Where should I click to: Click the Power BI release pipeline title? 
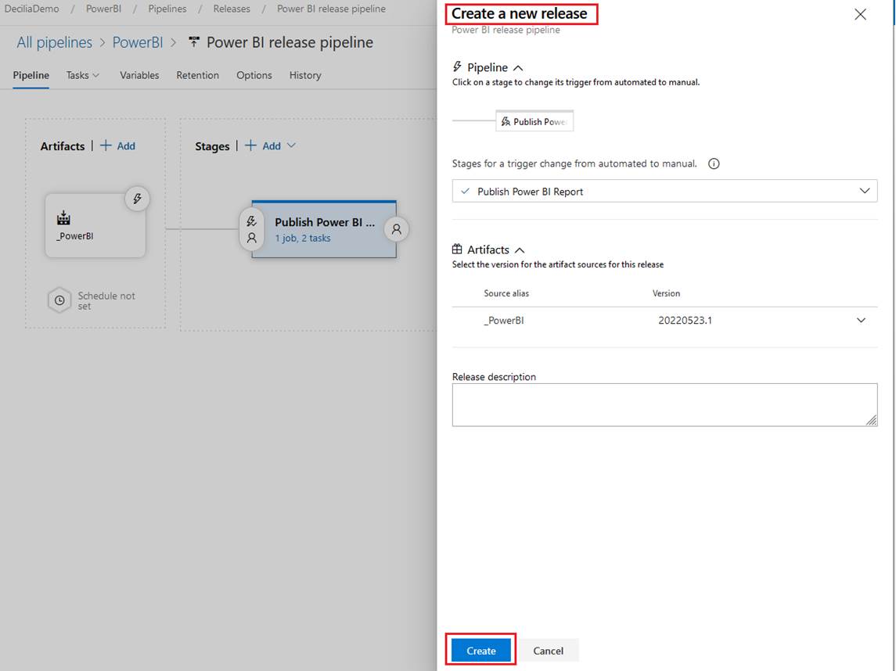(290, 42)
